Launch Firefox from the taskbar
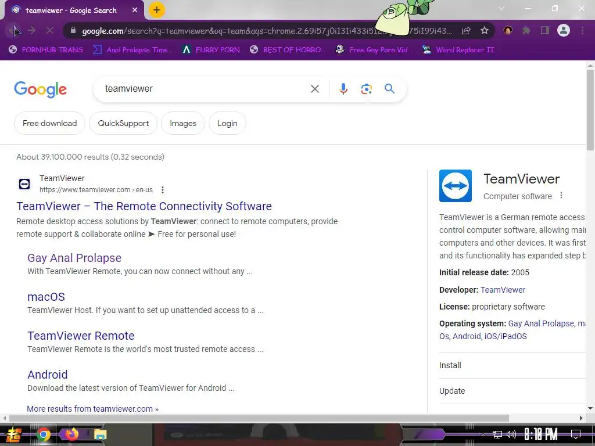 [72, 434]
